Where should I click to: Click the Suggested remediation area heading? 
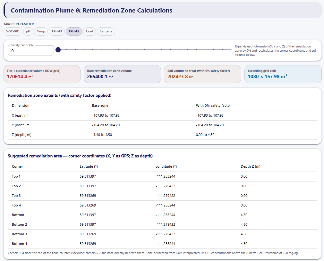tap(80, 156)
